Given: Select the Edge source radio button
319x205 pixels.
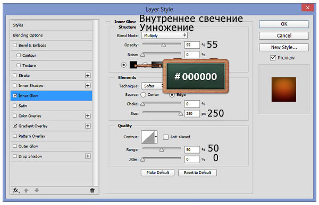Looking at the screenshot, I should click(172, 95).
